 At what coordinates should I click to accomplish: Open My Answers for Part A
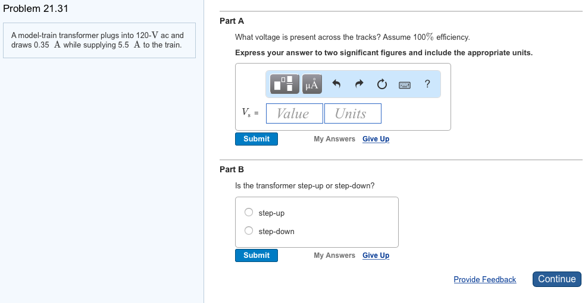click(x=334, y=139)
